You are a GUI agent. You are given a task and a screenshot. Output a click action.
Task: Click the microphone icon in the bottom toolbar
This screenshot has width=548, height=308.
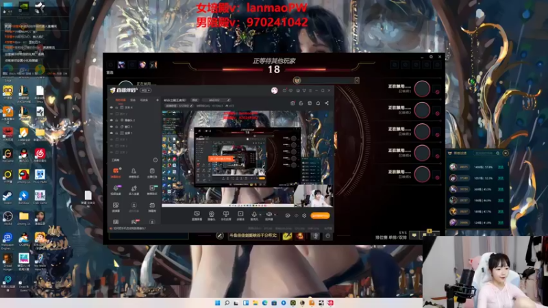coord(254,214)
